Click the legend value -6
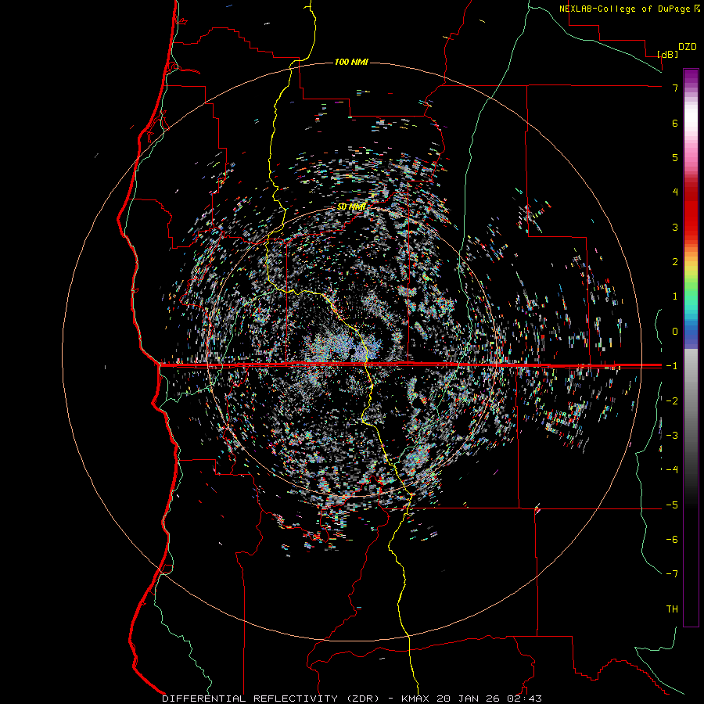Viewport: 704px width, 704px height. (x=672, y=539)
